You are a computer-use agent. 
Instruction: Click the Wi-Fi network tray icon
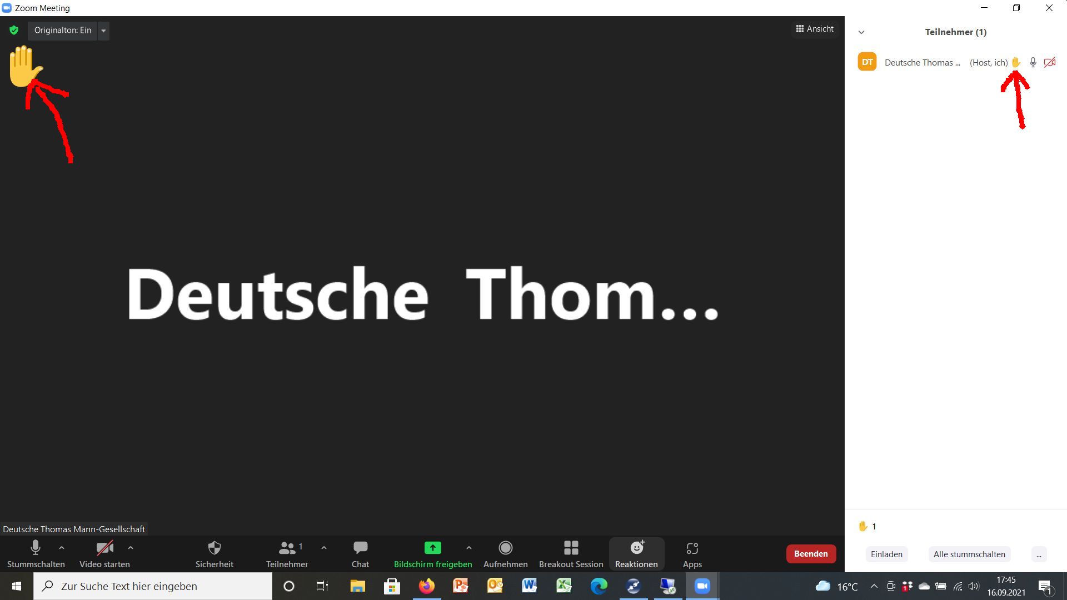click(958, 586)
